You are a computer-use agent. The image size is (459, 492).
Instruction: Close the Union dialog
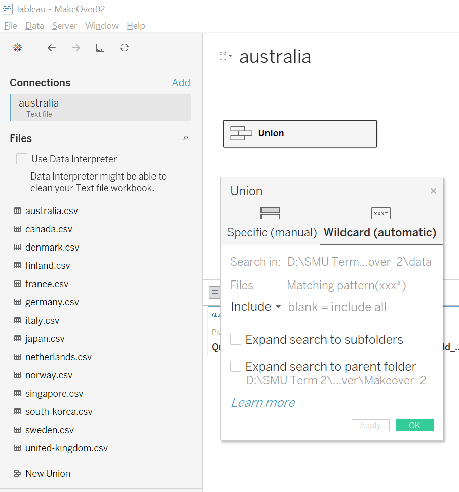tap(433, 191)
